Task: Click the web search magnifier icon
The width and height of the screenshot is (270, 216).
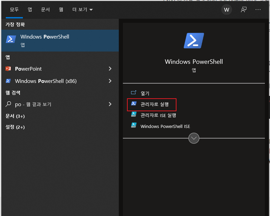Action: pos(8,104)
